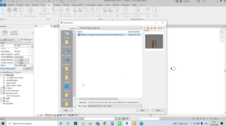Create a new folder in dialog
The width and height of the screenshot is (226, 126).
pos(155,28)
